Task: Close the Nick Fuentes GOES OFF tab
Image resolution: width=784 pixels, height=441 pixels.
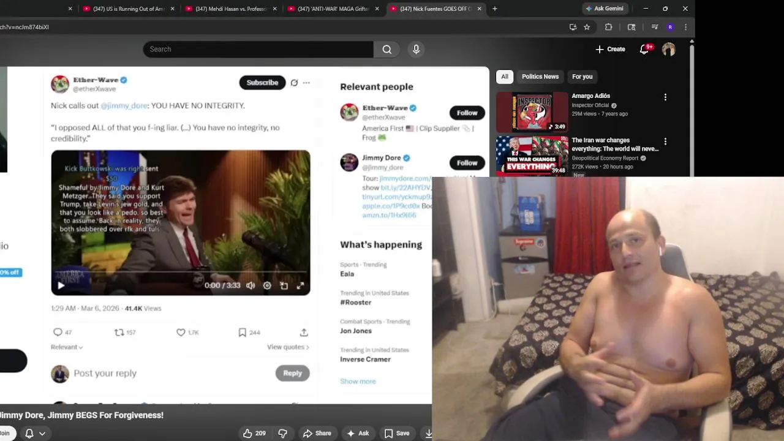Action: [x=479, y=9]
